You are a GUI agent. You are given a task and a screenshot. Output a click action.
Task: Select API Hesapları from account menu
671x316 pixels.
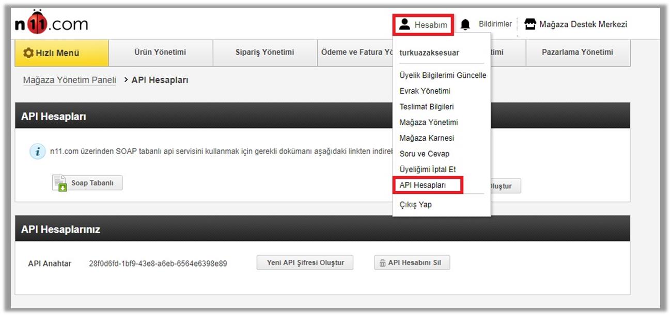click(x=423, y=185)
